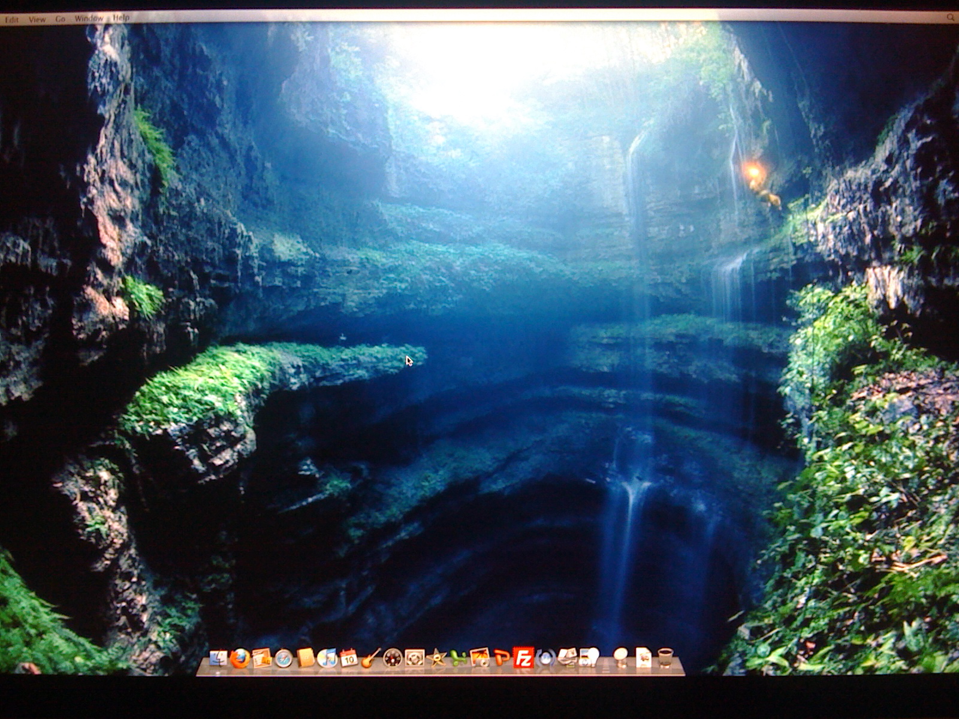Open the orange PowerPoint icon in dock
This screenshot has width=959, height=719.
pos(502,658)
